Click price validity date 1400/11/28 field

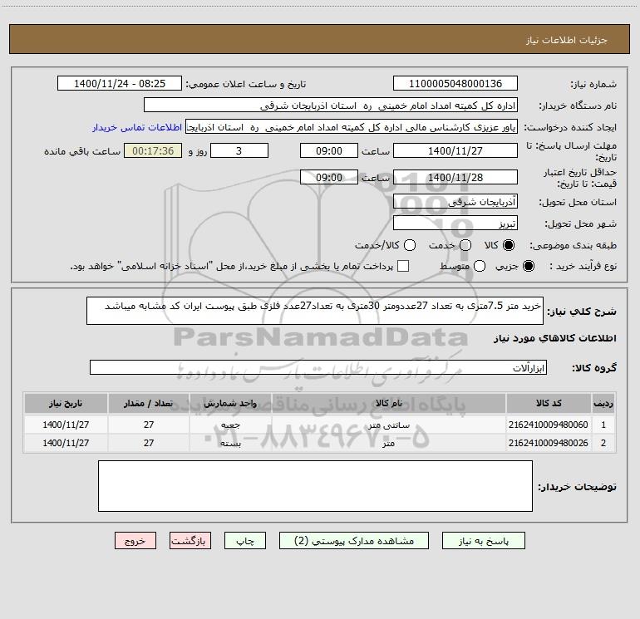(455, 177)
